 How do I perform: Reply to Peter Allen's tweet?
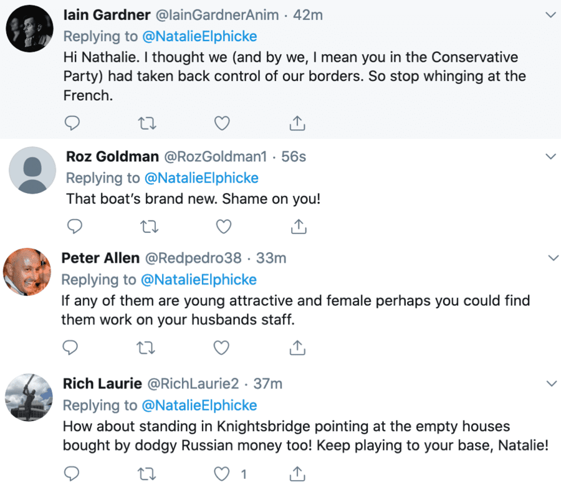pos(70,347)
